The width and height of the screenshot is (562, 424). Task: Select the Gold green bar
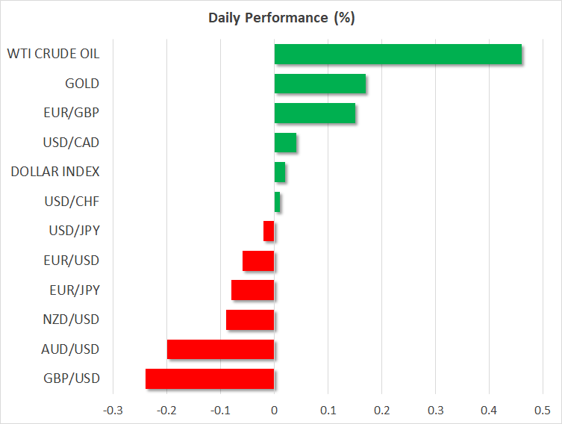point(320,84)
